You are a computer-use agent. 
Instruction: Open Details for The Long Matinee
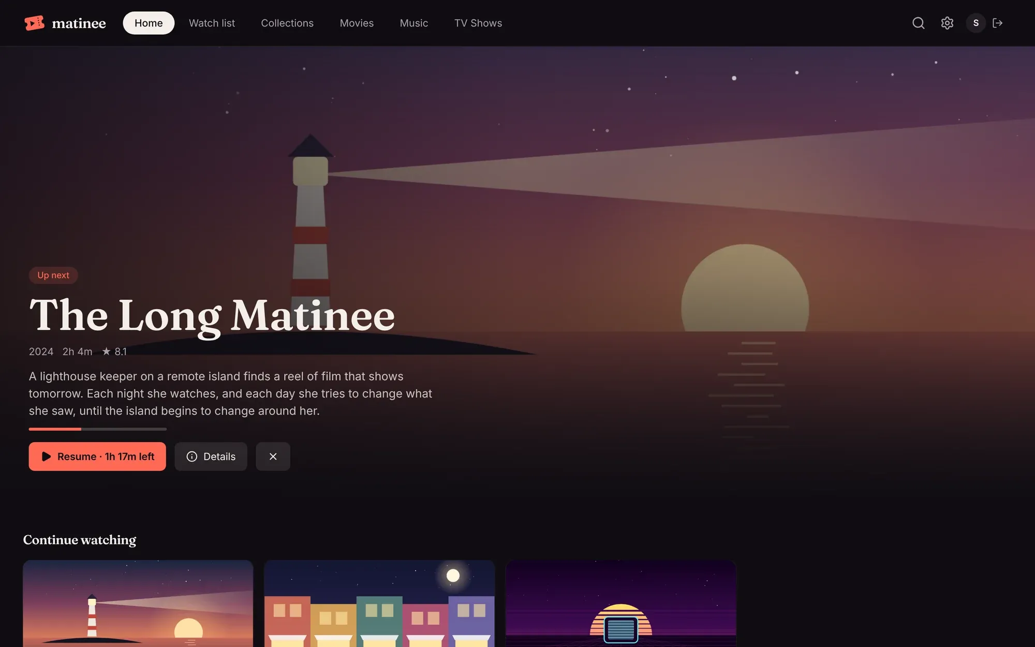pos(211,457)
